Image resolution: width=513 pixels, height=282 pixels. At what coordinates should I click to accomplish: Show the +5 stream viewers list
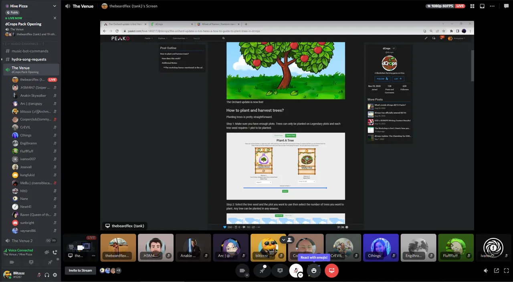coord(118,270)
